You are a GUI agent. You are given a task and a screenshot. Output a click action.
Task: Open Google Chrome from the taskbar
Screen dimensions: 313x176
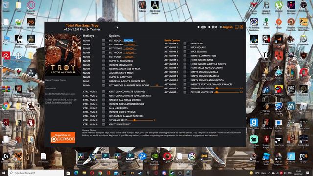coord(100,173)
